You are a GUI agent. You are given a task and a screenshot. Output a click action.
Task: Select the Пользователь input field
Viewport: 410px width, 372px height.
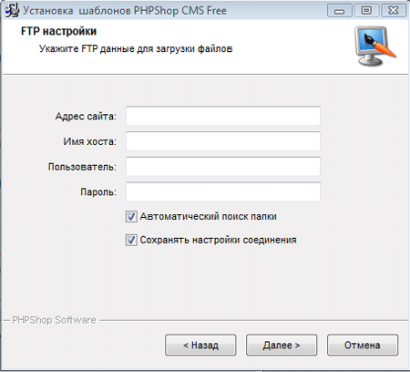click(223, 167)
